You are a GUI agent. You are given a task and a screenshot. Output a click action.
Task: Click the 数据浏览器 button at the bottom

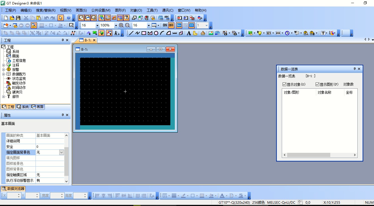click(x=13, y=189)
